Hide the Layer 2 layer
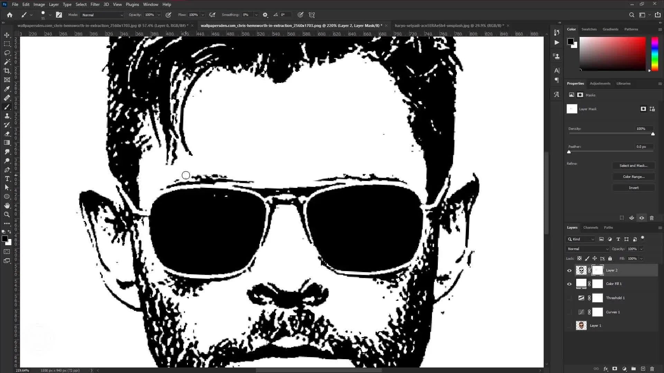 tap(569, 270)
